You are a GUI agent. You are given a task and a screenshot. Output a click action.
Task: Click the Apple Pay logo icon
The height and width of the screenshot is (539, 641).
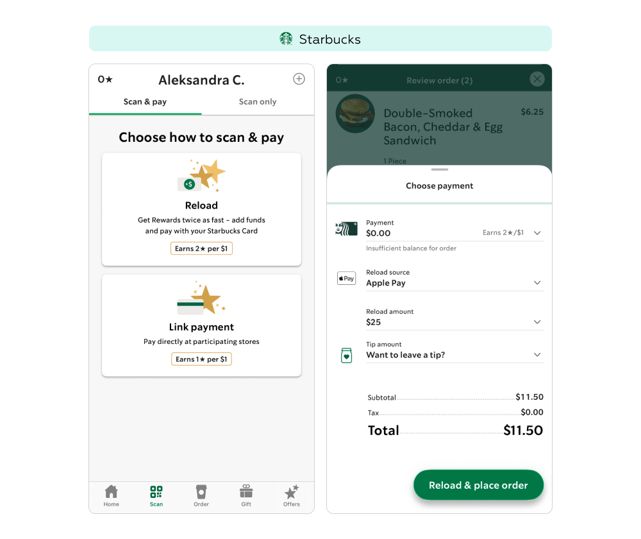tap(346, 278)
